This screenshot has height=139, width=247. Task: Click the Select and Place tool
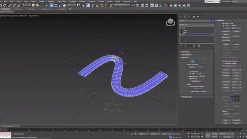pyautogui.click(x=64, y=5)
